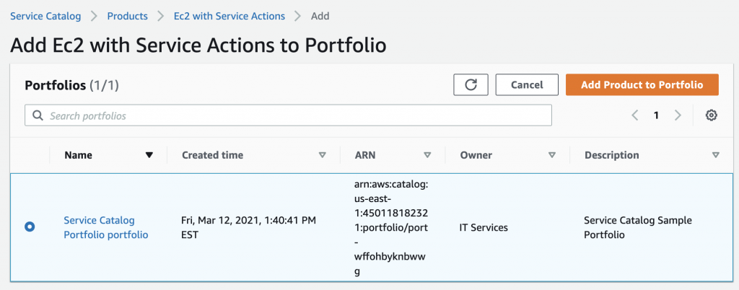Go to next page arrow

tap(678, 115)
